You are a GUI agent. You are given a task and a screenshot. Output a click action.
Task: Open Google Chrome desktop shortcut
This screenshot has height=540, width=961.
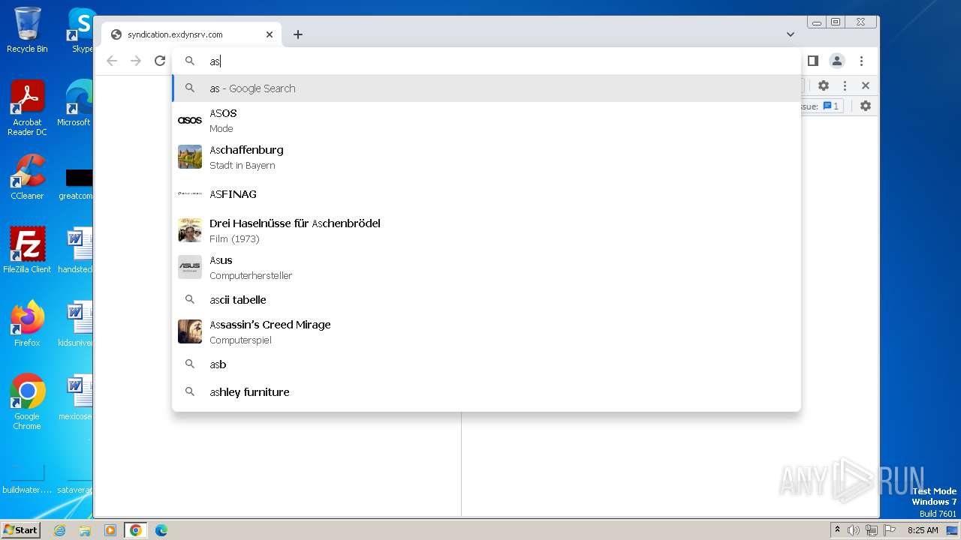[27, 402]
